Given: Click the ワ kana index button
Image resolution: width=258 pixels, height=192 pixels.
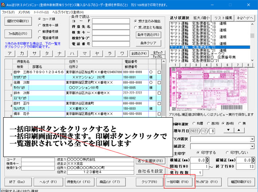Looking at the screenshot, I should click(120, 53).
